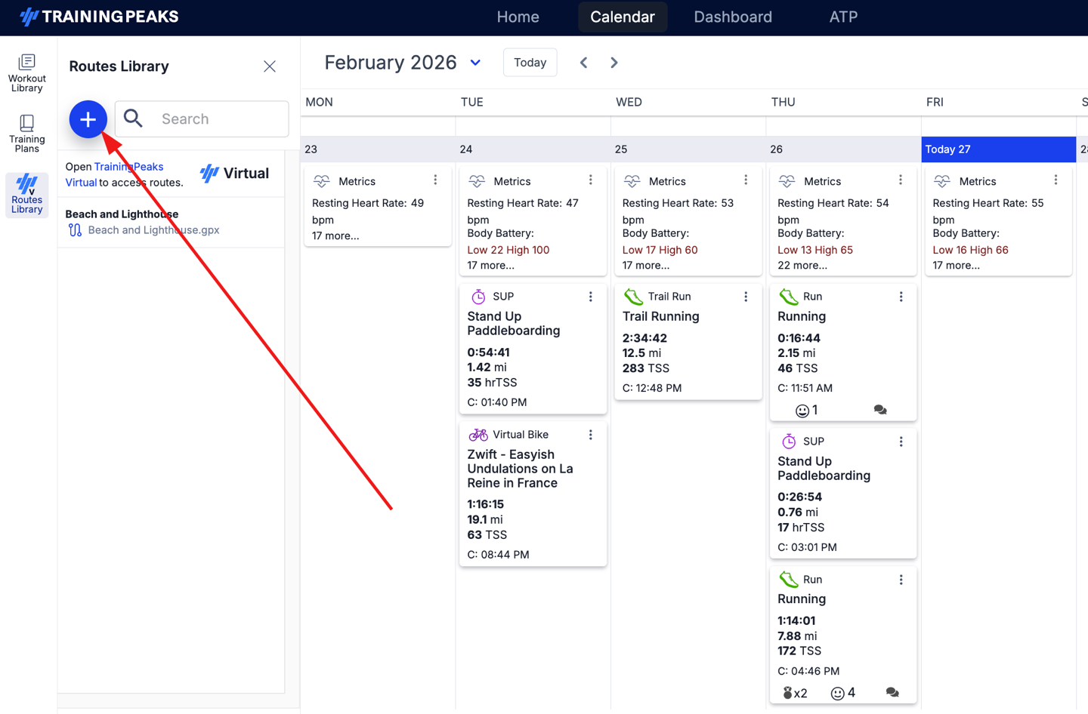Expand '22 more...' in Thursday's Metrics
Screen dimensions: 1088x714
coord(802,265)
